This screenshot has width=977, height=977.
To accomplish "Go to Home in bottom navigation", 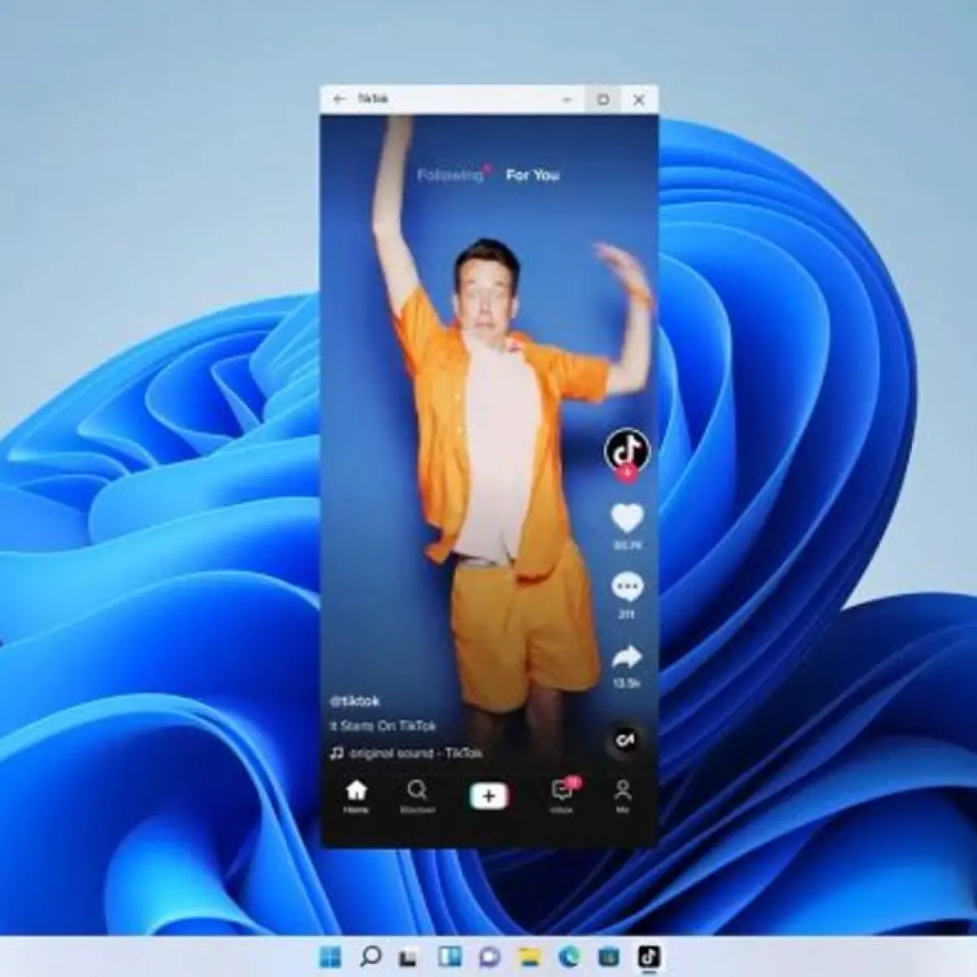I will [356, 797].
